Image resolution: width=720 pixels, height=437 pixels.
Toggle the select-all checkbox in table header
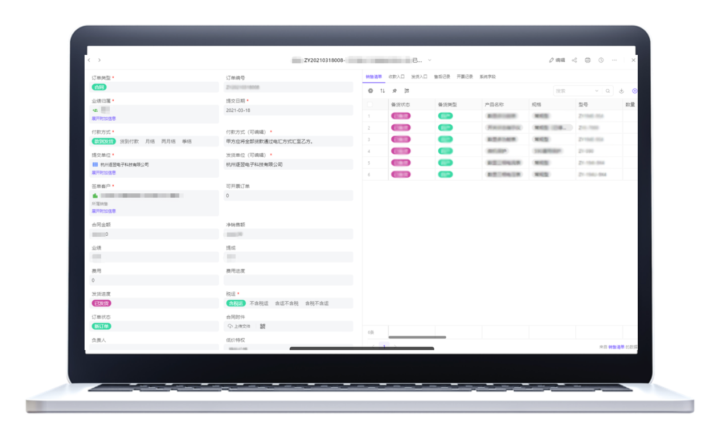click(x=370, y=105)
